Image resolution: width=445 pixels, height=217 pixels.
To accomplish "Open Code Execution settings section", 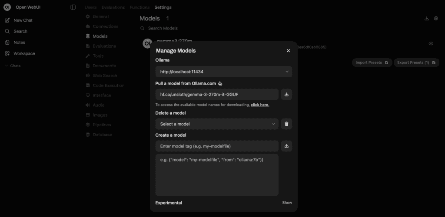I will [x=105, y=85].
